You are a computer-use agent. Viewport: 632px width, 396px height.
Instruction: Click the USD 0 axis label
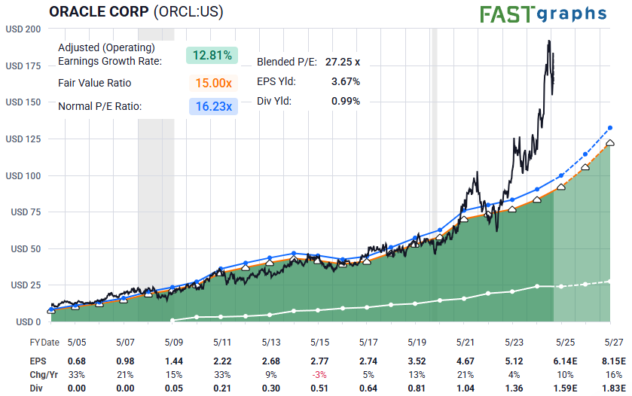28,322
